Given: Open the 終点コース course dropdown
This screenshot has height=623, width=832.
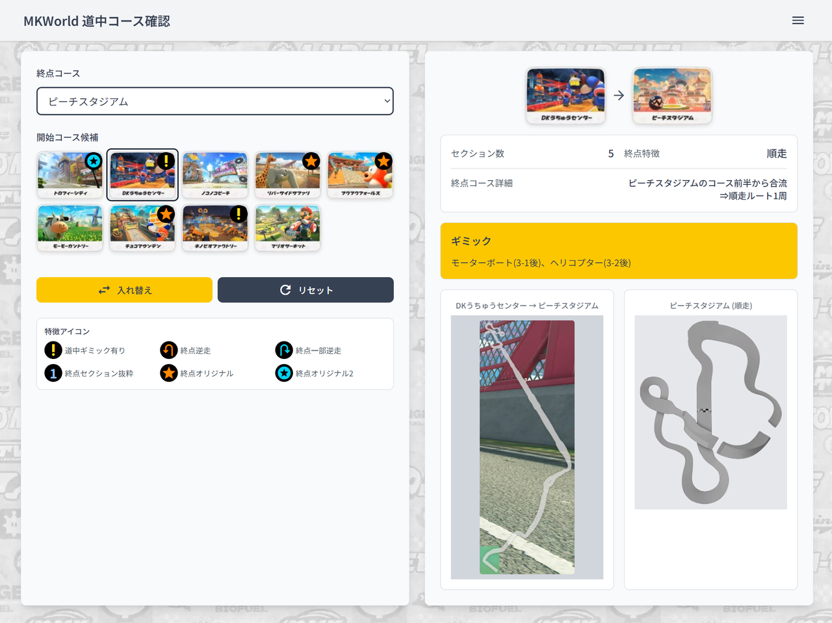Looking at the screenshot, I should pyautogui.click(x=214, y=101).
